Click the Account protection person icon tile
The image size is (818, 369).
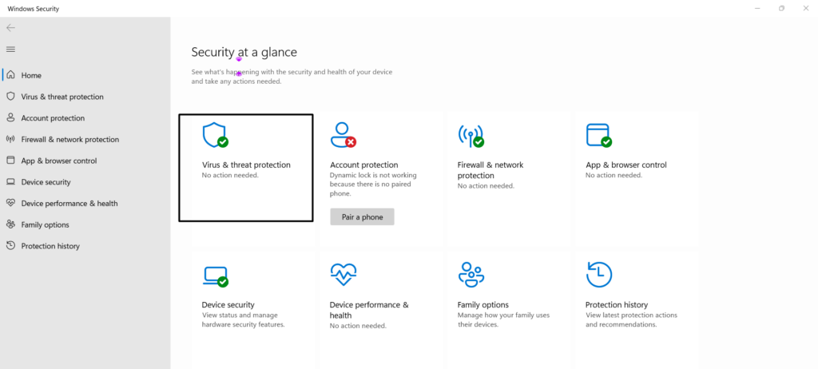[x=343, y=135]
